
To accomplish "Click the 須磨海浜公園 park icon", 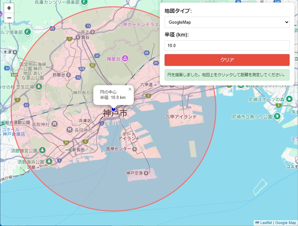I will [49, 162].
